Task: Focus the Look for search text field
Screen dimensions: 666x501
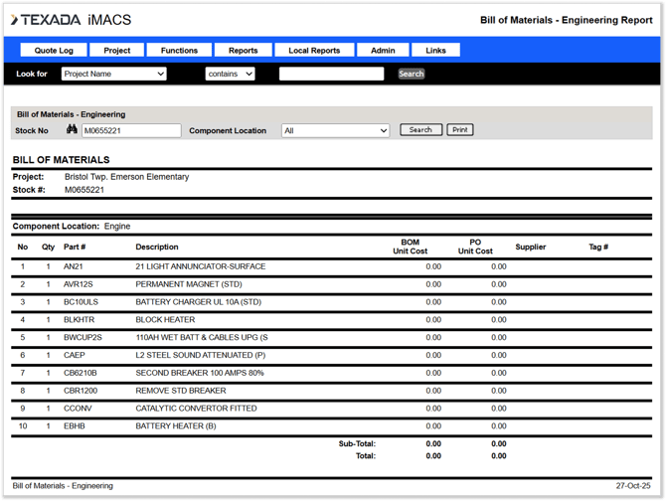Action: 331,74
